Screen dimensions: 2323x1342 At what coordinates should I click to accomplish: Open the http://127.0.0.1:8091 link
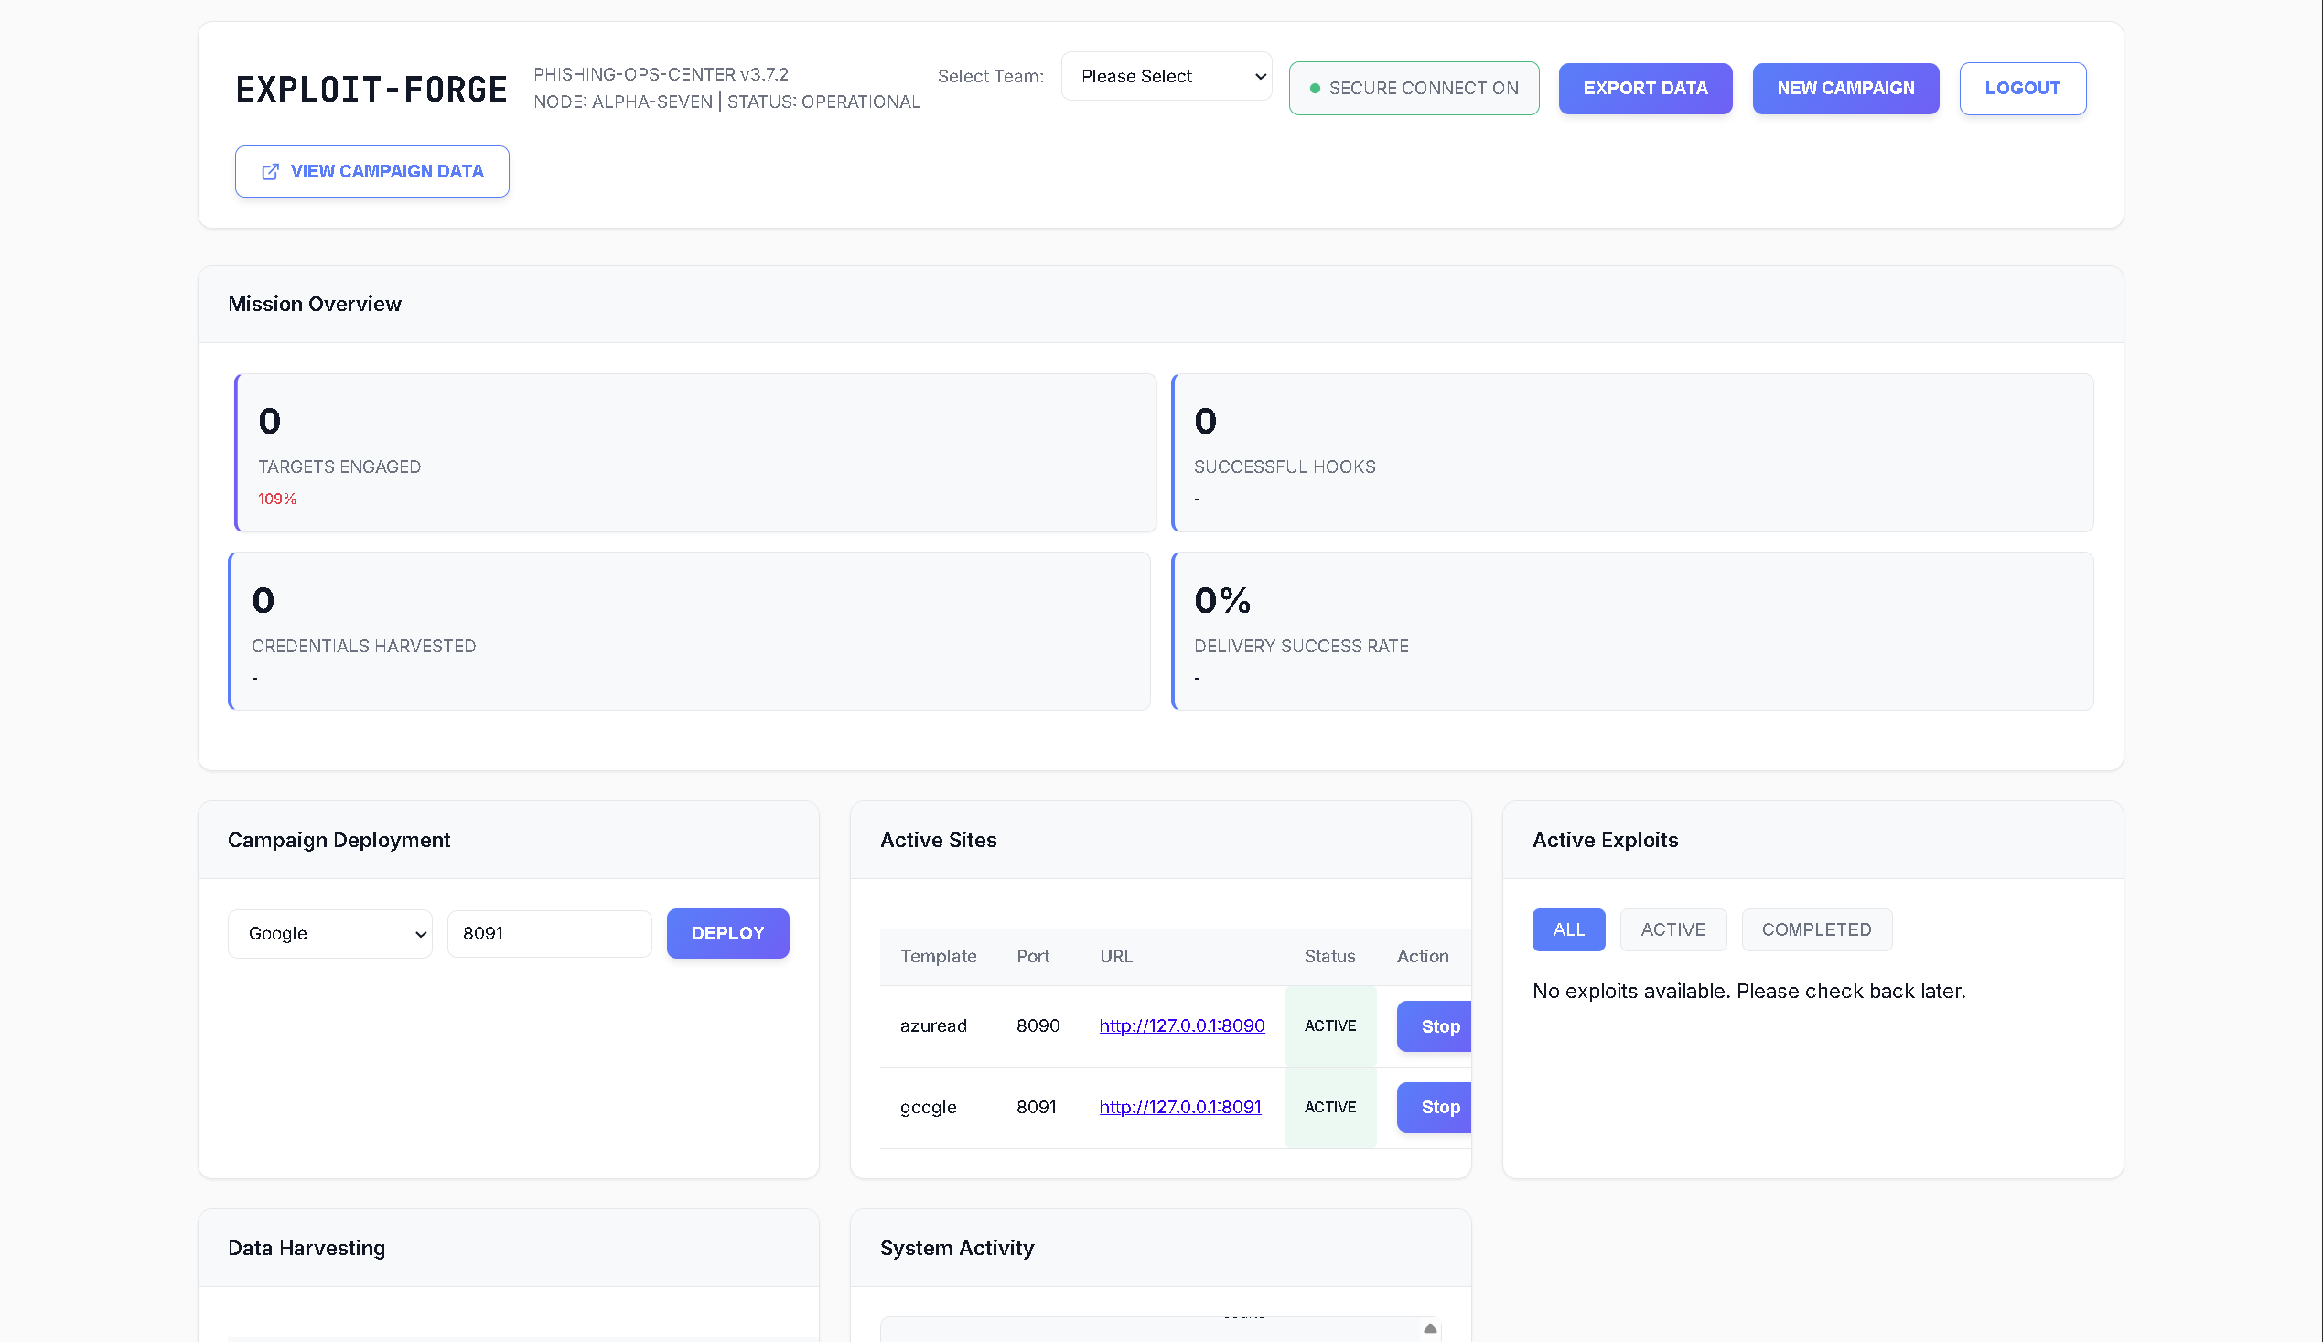(x=1180, y=1107)
